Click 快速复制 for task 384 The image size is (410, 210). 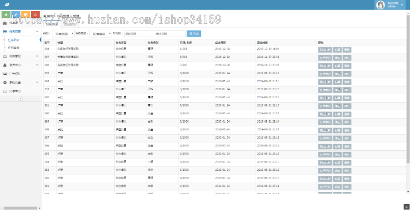tap(325, 163)
